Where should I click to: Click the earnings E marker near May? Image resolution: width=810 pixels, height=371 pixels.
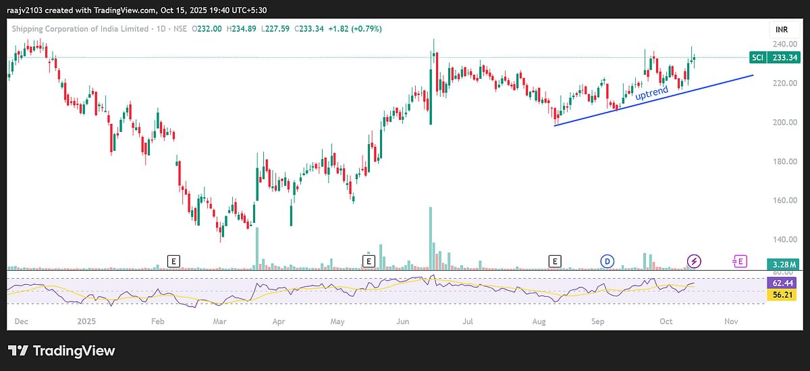(x=369, y=261)
